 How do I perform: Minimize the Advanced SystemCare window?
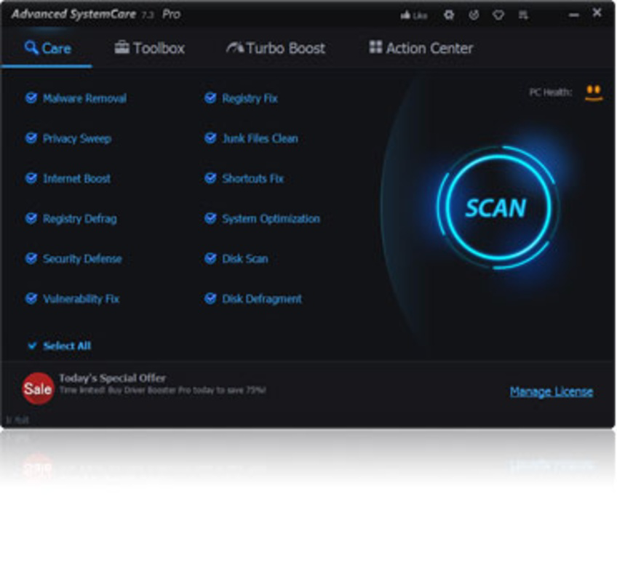574,15
